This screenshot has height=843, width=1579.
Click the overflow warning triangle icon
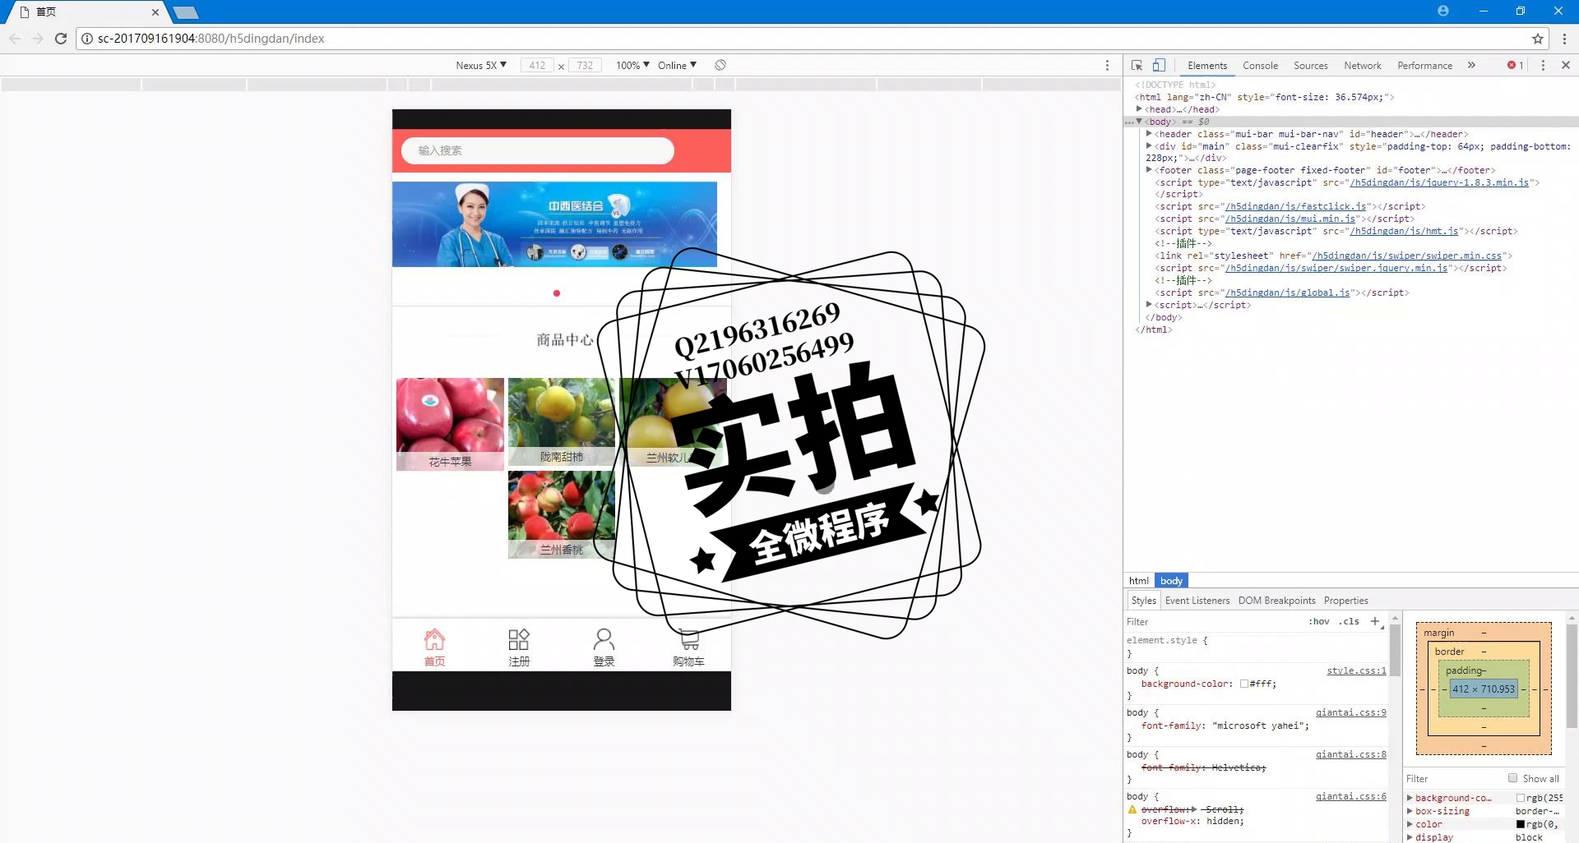click(x=1132, y=809)
